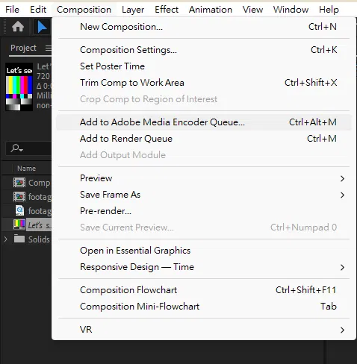
Task: Expand the Save Frame As submenu
Action: pos(204,195)
